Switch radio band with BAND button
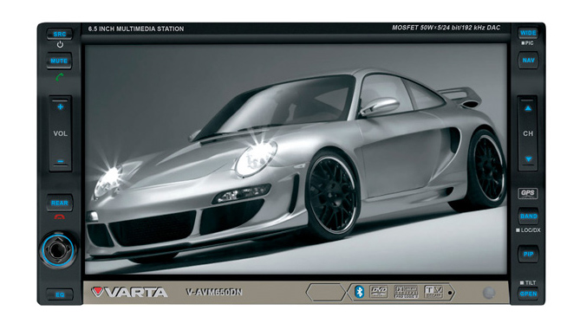580x323 pixels. click(x=528, y=216)
